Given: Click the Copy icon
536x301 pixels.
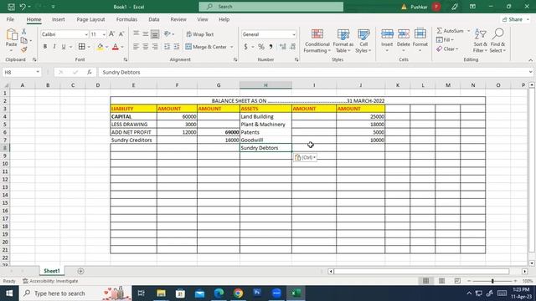Looking at the screenshot, I should (24, 40).
